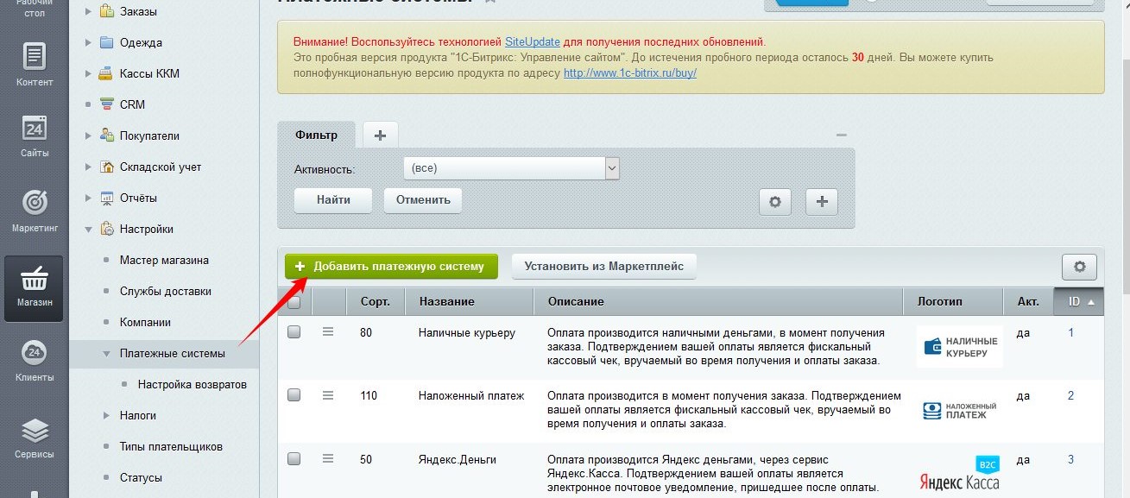Click the filter settings gear icon
Screen dimensions: 1130x498
(x=774, y=201)
